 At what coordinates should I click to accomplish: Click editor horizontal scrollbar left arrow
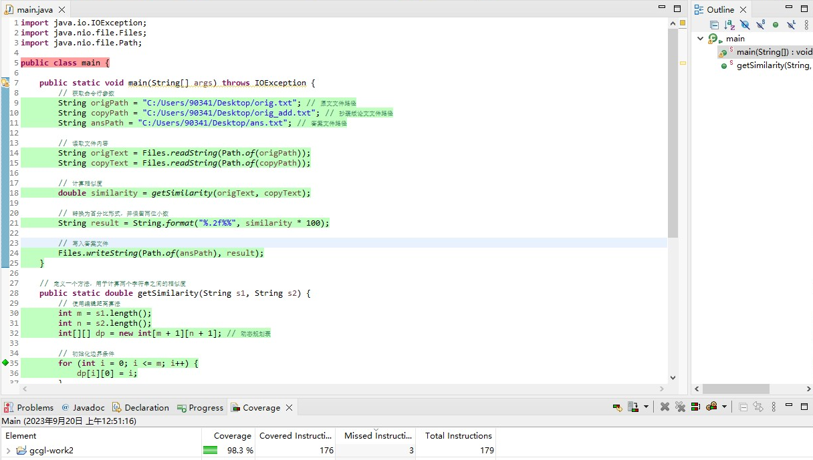pyautogui.click(x=25, y=389)
